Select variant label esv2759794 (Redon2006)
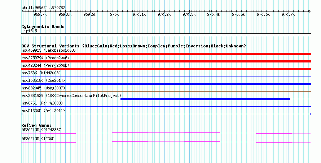This screenshot has height=163, width=321. click(45, 58)
